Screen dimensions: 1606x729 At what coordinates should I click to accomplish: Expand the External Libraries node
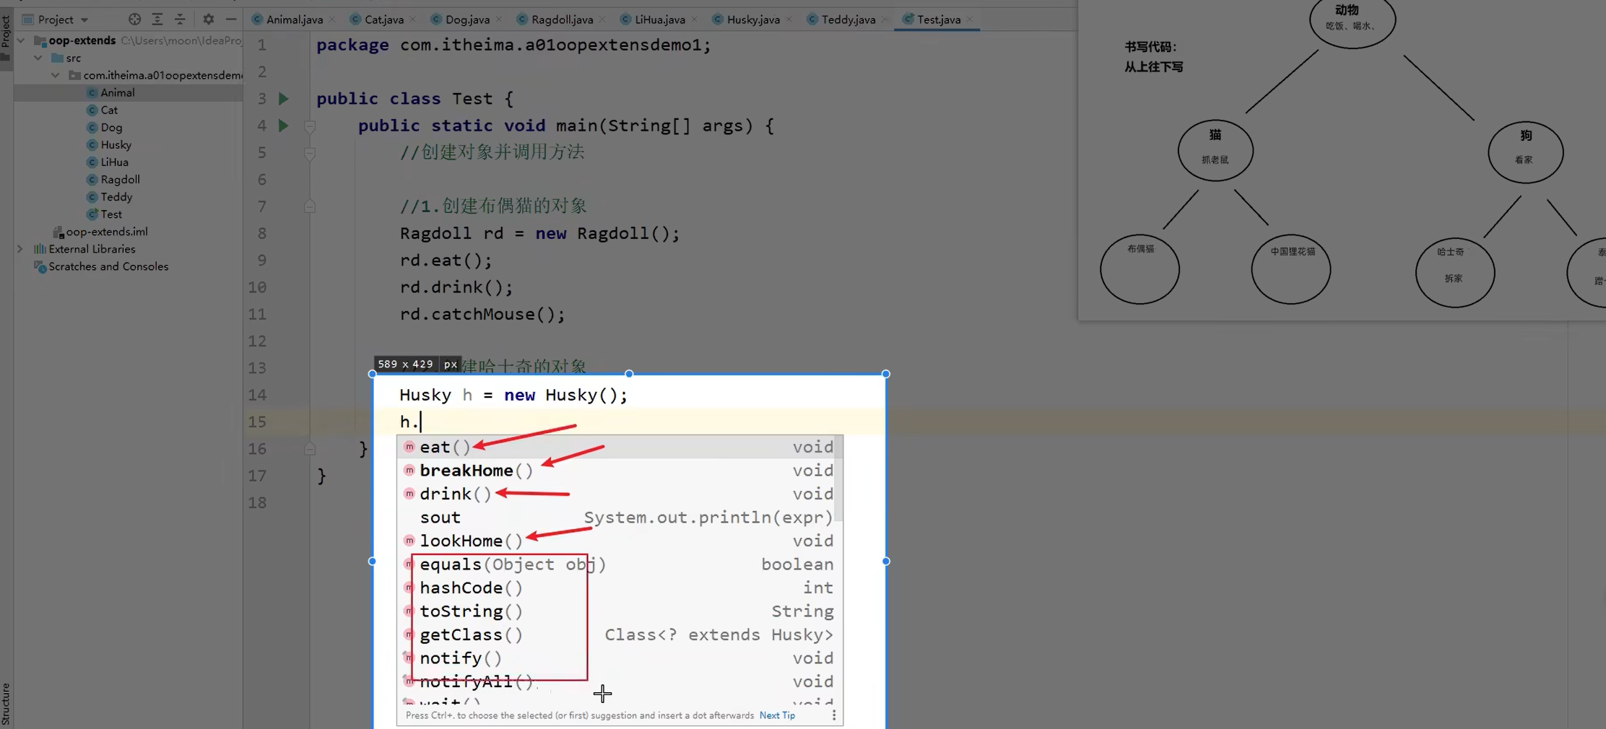[x=20, y=248]
